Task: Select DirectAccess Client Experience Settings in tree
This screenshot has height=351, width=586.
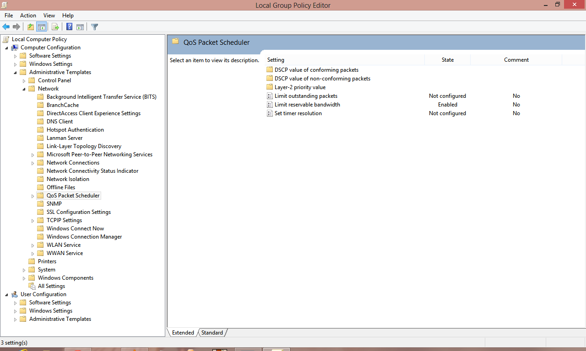Action: click(93, 113)
